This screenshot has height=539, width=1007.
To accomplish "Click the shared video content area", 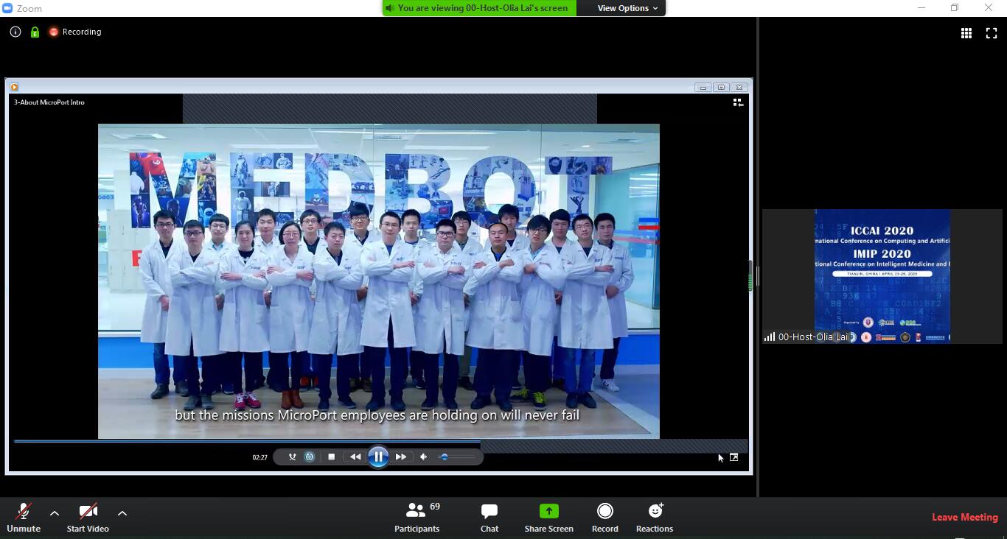I will (x=379, y=281).
